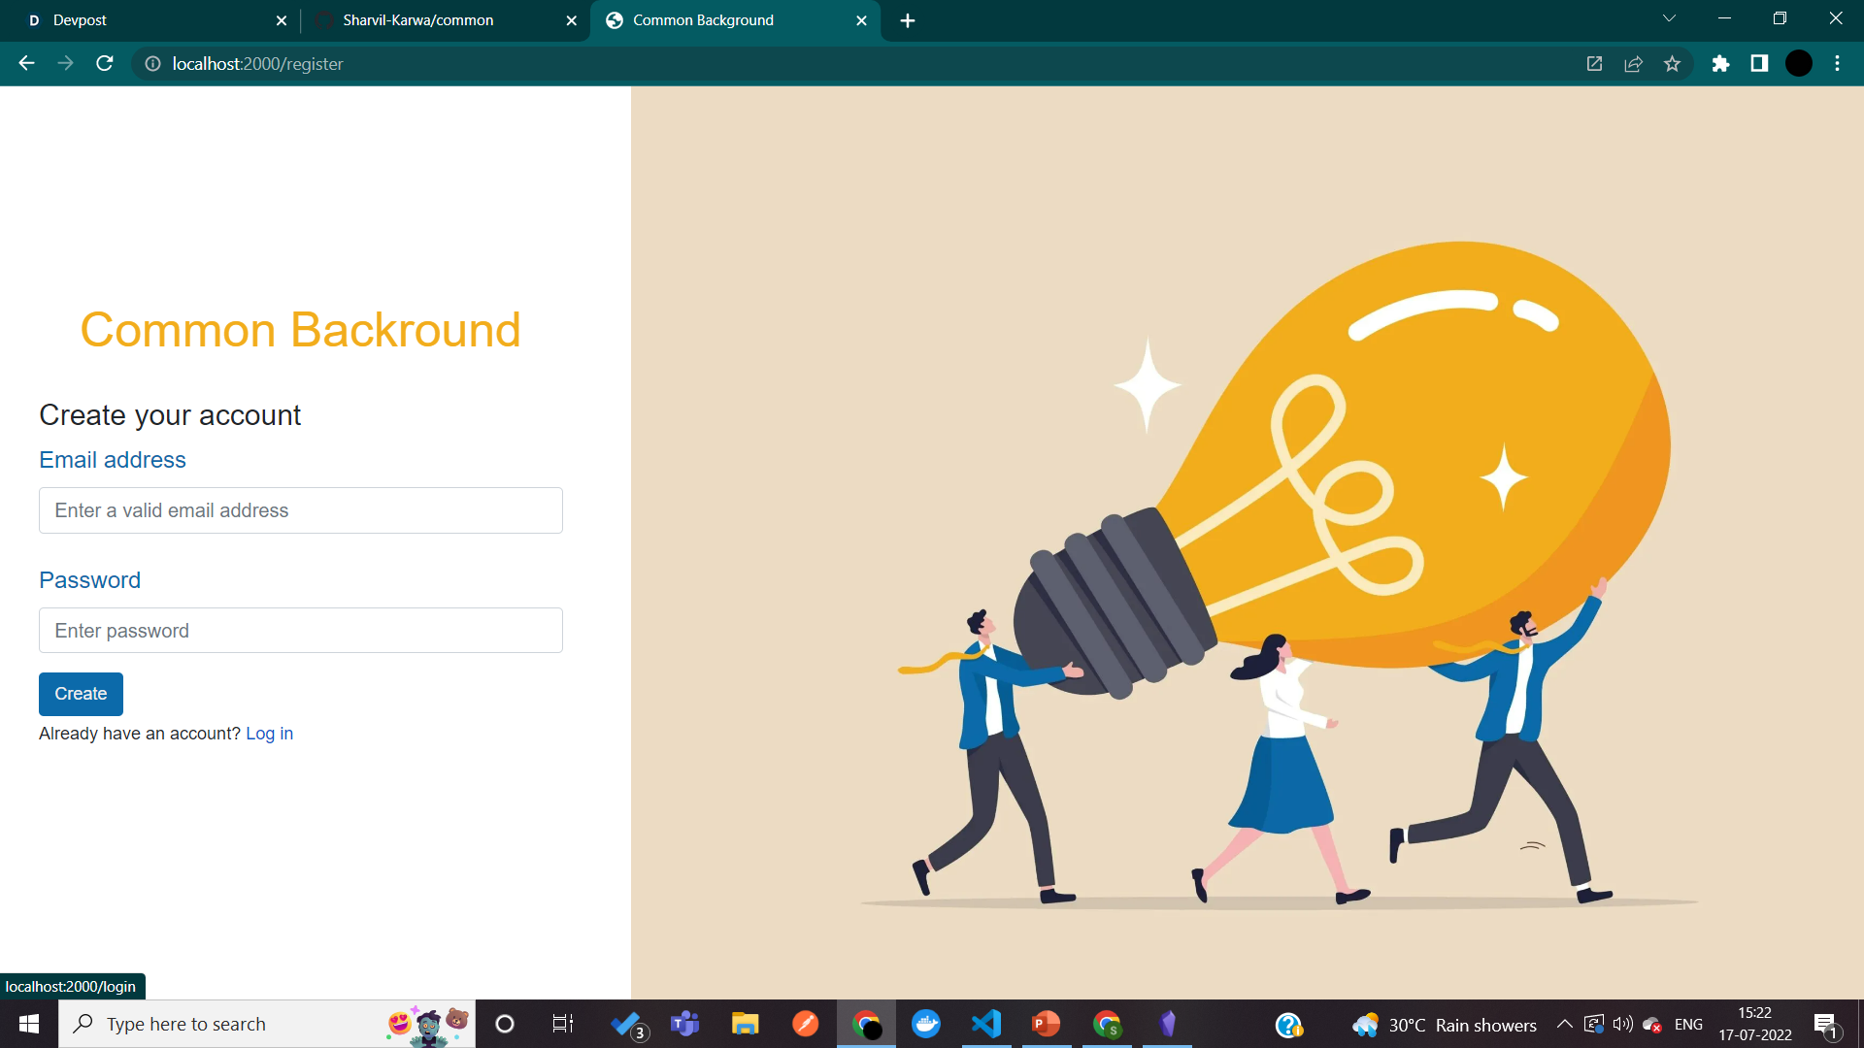This screenshot has width=1864, height=1048.
Task: Open the Extensions puzzle icon
Action: point(1720,64)
